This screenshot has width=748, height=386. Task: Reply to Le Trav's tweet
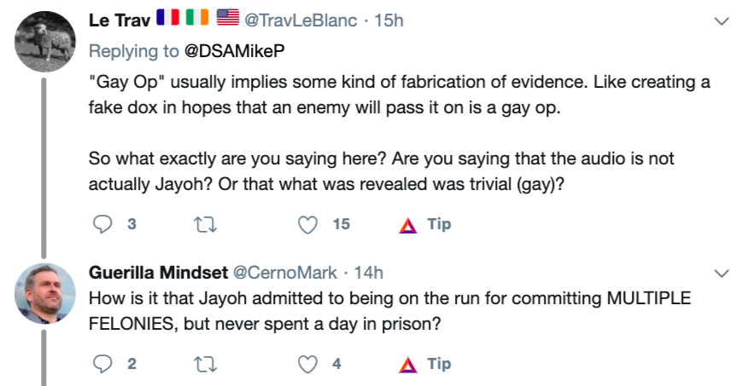[102, 224]
